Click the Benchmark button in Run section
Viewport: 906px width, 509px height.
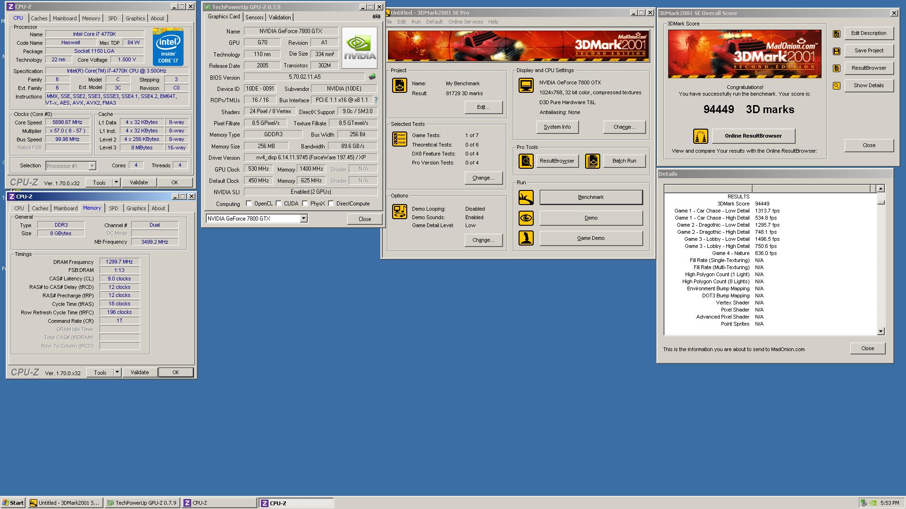point(591,197)
